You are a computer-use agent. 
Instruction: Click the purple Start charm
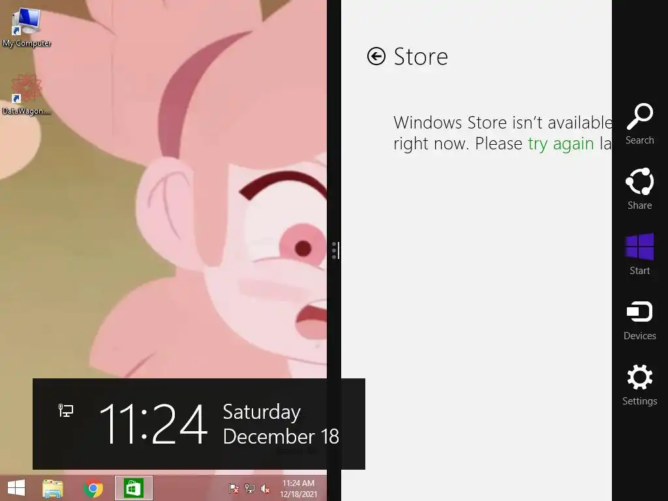pyautogui.click(x=639, y=254)
